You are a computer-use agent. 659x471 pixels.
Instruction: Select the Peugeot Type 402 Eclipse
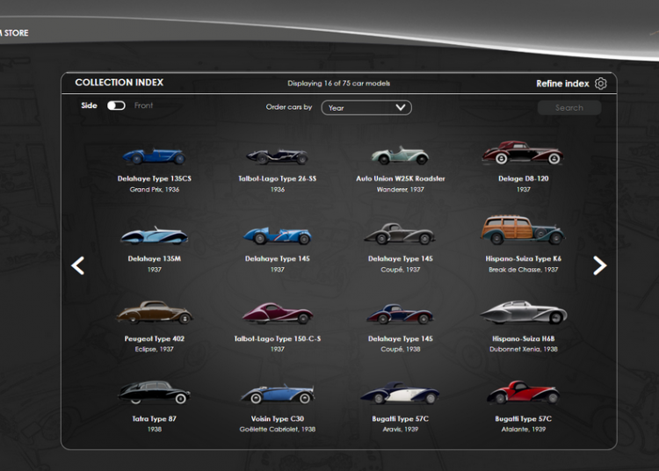point(155,314)
